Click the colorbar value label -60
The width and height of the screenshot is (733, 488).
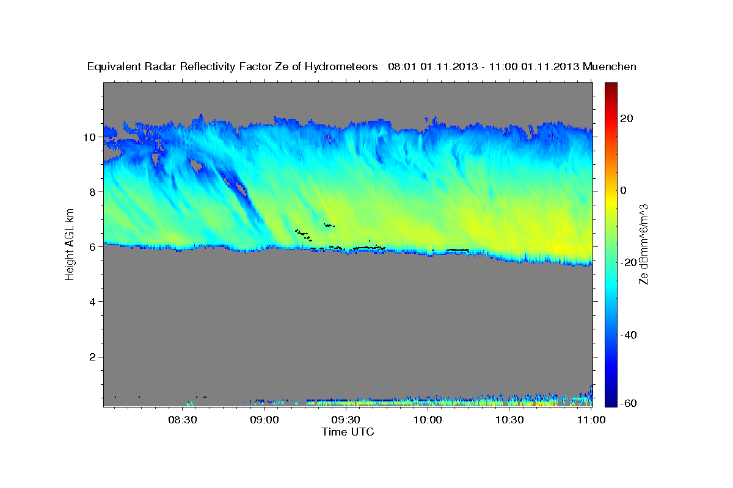point(629,403)
